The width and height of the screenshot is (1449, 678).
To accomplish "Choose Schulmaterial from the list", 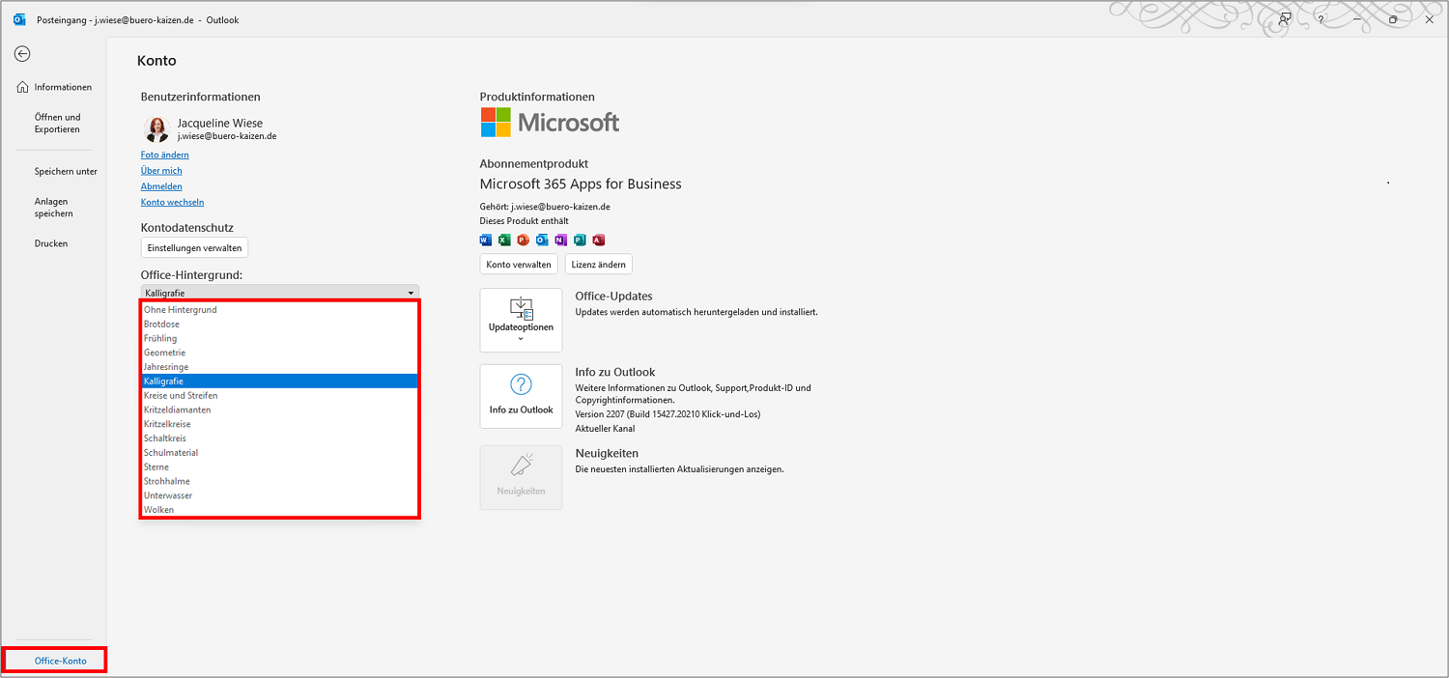I will tap(280, 453).
